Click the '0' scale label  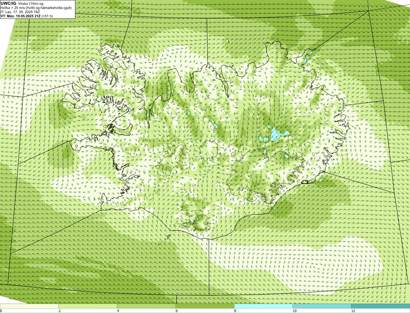click(1, 311)
